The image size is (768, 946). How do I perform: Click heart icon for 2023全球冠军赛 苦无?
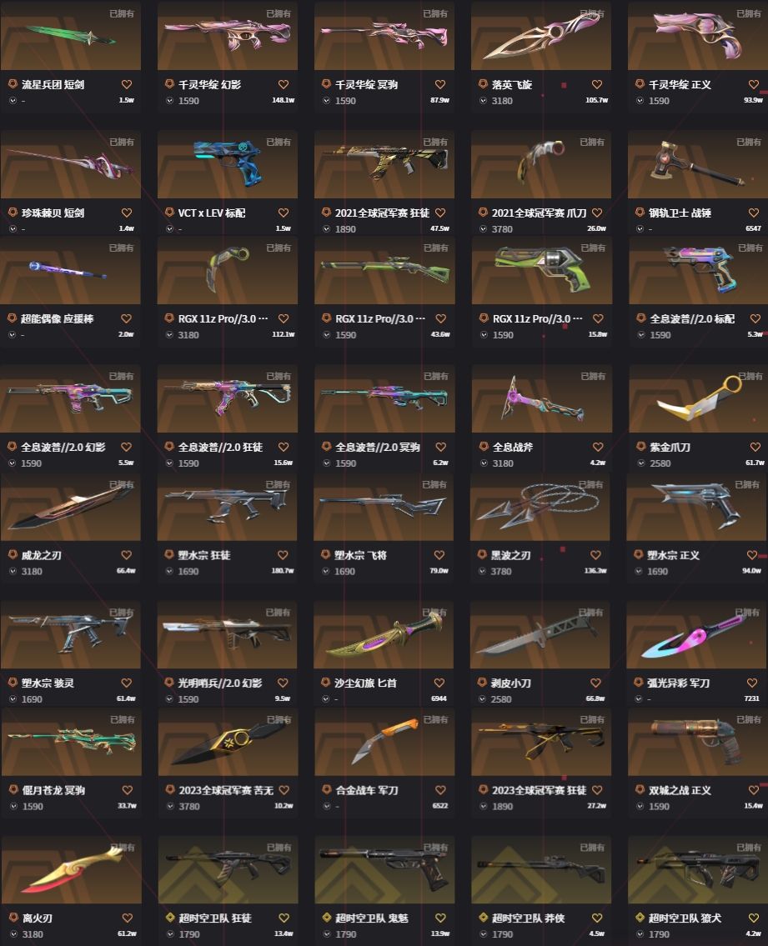point(284,790)
